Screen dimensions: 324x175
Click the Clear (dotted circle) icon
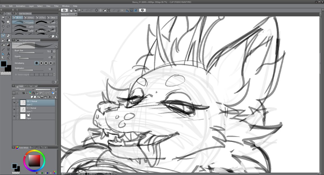click(96, 10)
